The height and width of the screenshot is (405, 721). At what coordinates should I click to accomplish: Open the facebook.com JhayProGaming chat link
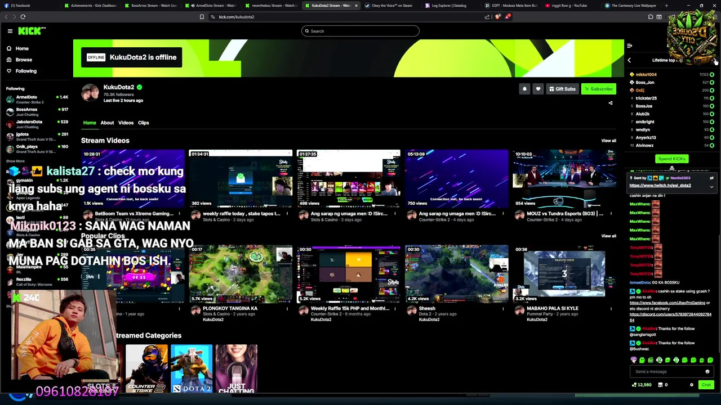pyautogui.click(x=667, y=303)
